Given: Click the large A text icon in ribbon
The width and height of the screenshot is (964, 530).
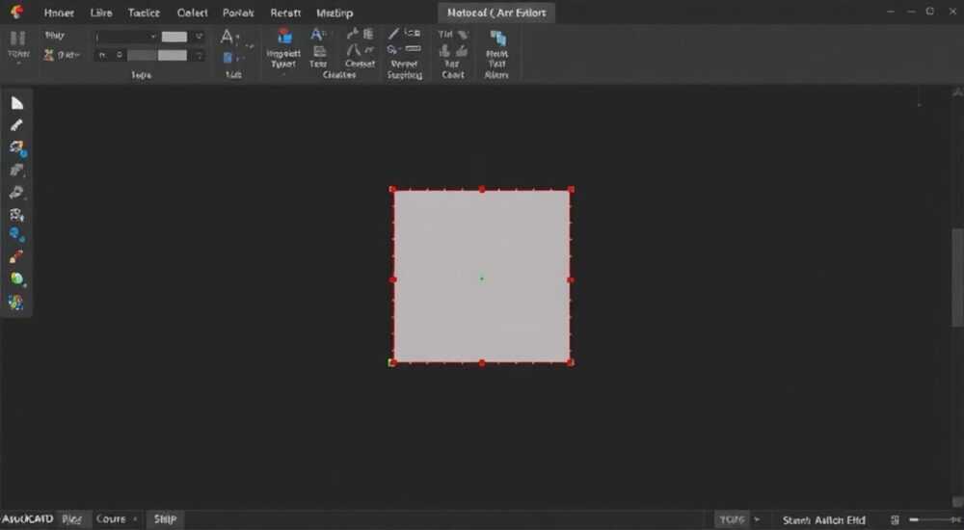Looking at the screenshot, I should [228, 37].
